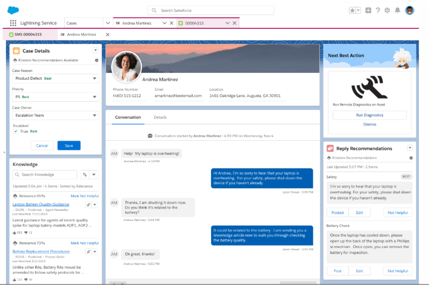Open help with the question mark icon
This screenshot has height=286, width=429.
pyautogui.click(x=377, y=10)
